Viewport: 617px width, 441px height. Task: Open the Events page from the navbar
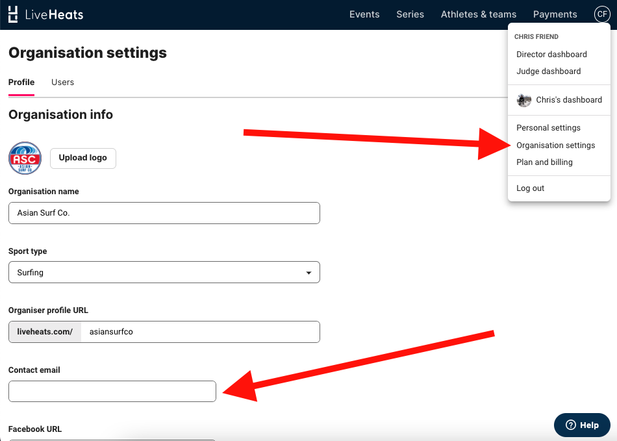pos(364,14)
